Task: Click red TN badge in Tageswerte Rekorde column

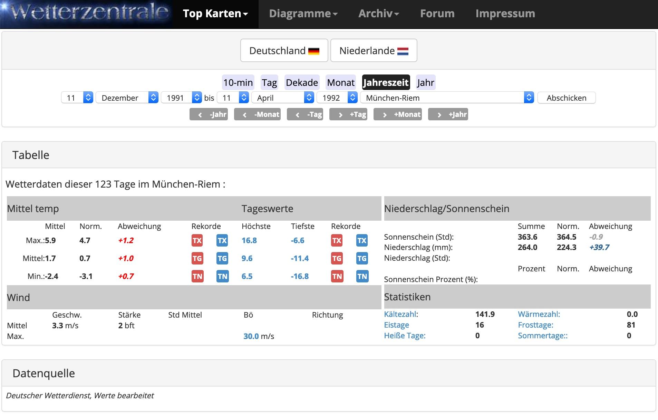Action: (x=337, y=276)
